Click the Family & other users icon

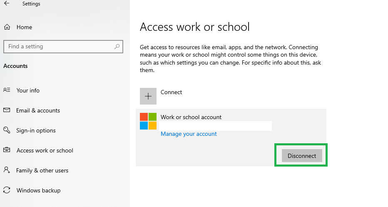[7, 170]
